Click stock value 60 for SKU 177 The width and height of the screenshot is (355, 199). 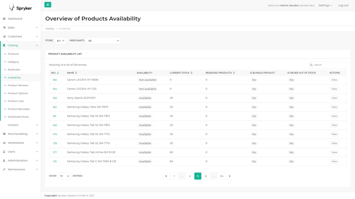click(x=171, y=152)
